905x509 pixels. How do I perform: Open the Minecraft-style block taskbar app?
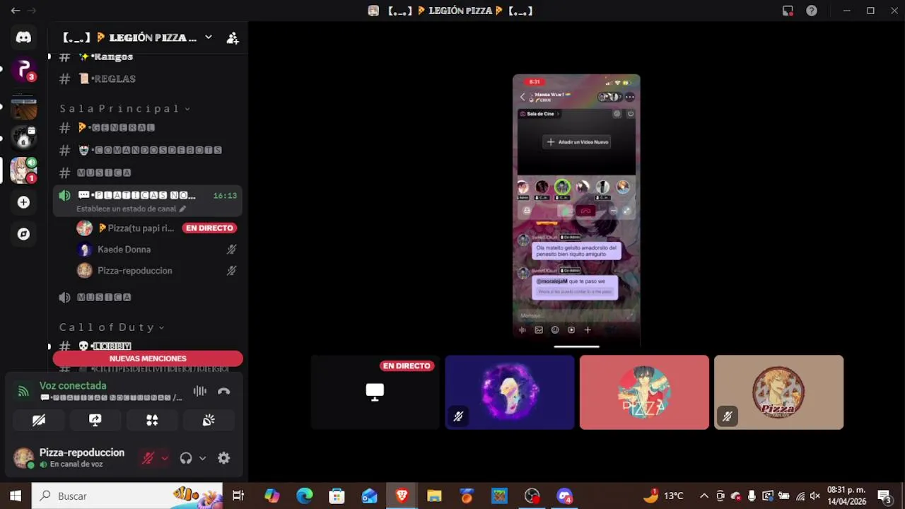[499, 496]
